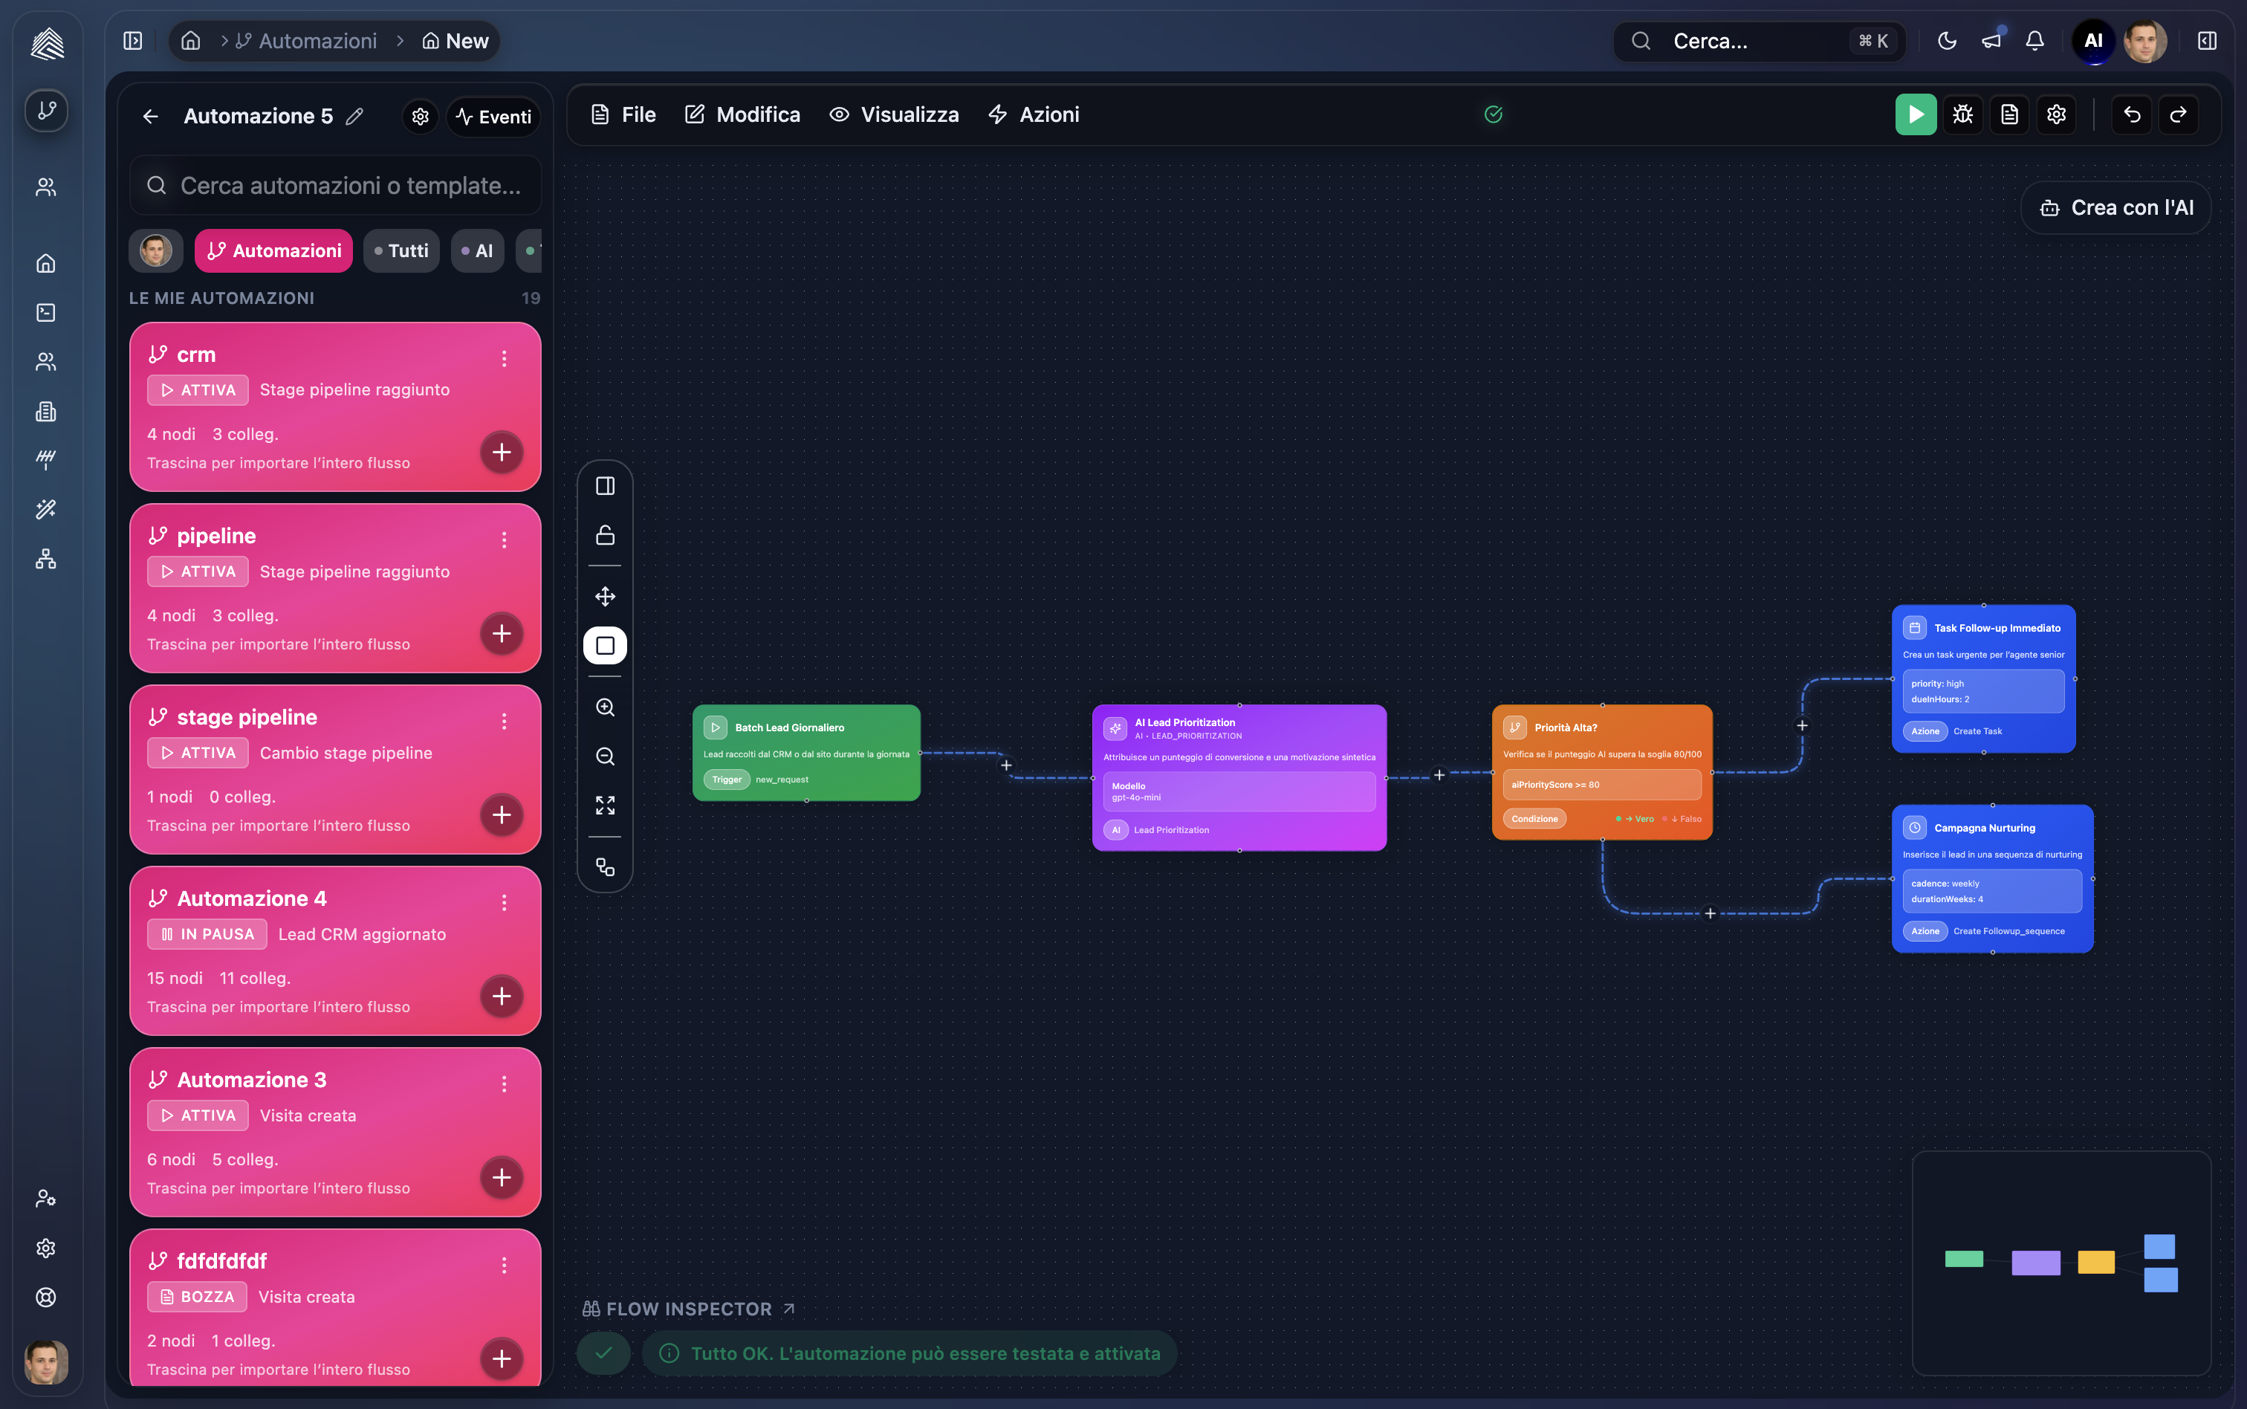Open the Eventi button
This screenshot has width=2247, height=1409.
(x=493, y=117)
